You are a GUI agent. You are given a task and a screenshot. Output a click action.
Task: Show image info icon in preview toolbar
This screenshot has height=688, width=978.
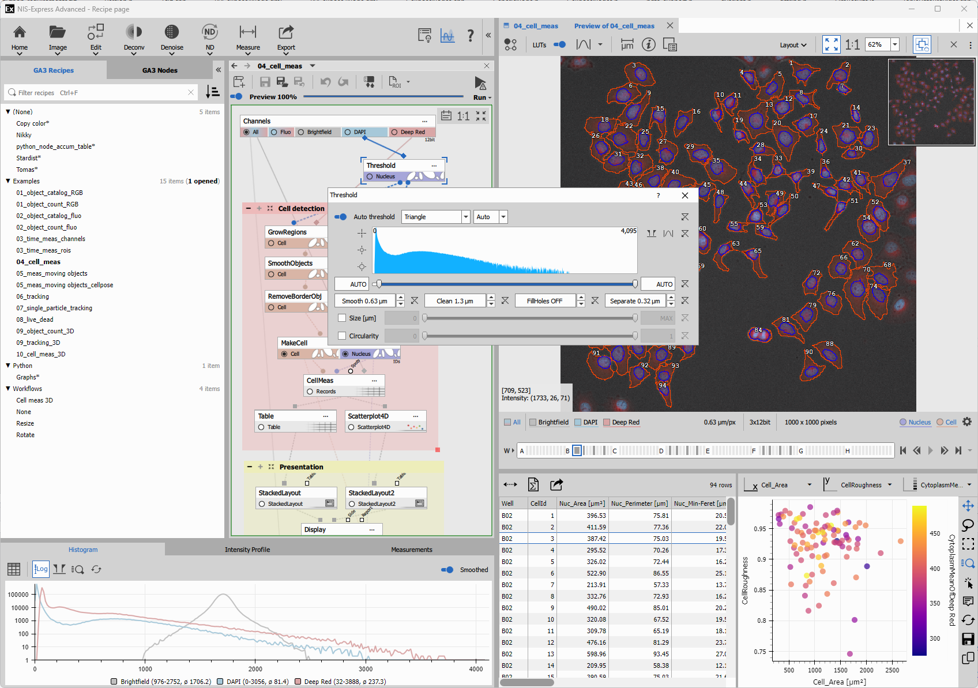tap(649, 44)
